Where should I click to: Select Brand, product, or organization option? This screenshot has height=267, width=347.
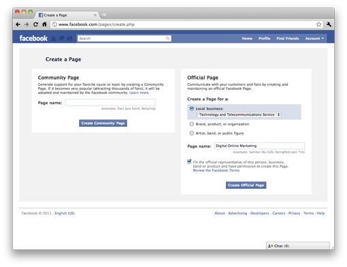[x=192, y=124]
